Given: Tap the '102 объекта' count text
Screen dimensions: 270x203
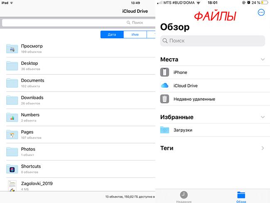Looking at the screenshot, I should 30,86.
